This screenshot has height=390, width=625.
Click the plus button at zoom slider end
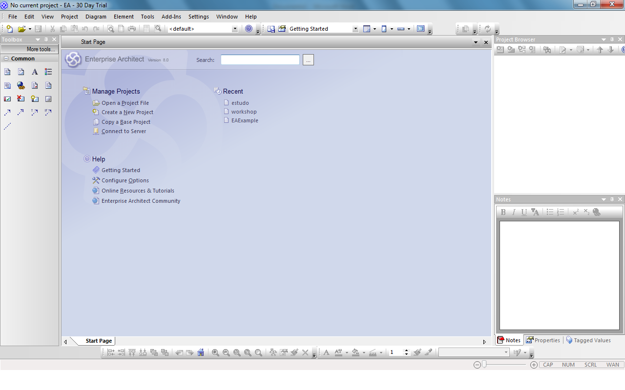(534, 365)
